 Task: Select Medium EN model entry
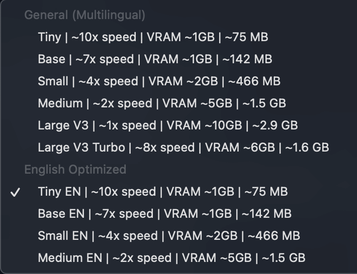(171, 258)
